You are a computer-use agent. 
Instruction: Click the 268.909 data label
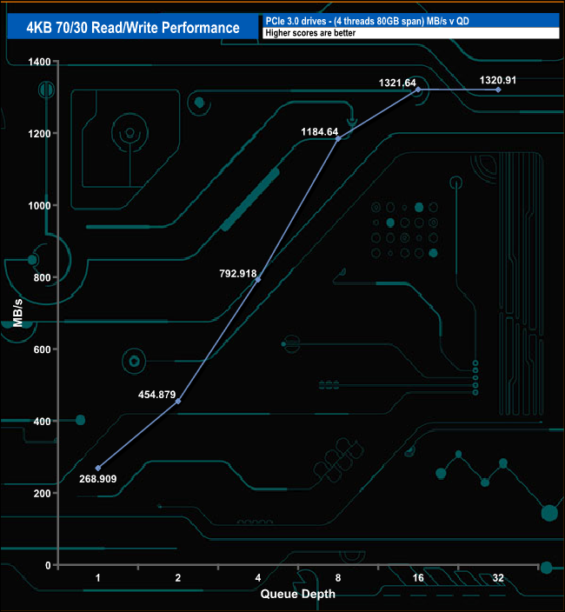pos(98,479)
